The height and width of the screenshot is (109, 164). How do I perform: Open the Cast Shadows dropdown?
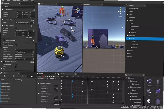click(x=25, y=43)
